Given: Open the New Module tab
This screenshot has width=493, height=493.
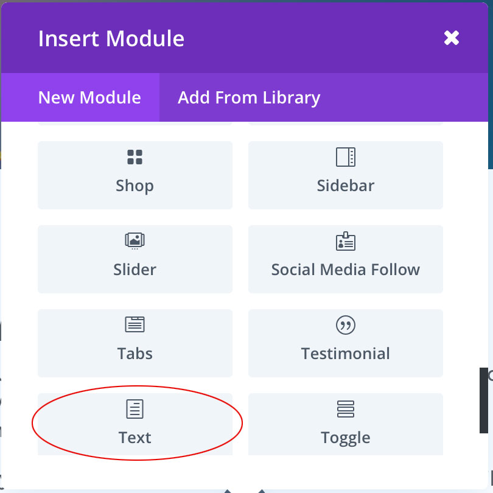Looking at the screenshot, I should point(89,97).
